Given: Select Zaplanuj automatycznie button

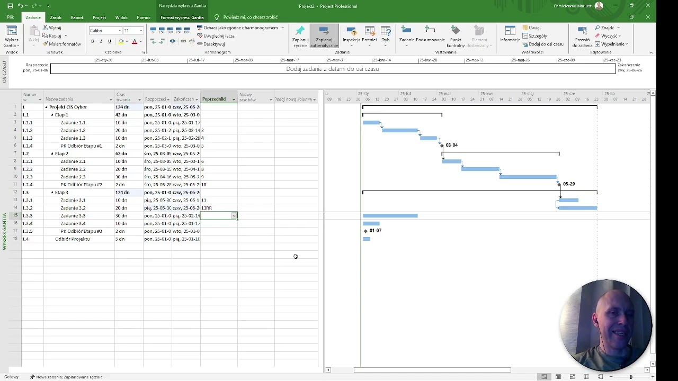Looking at the screenshot, I should pos(324,36).
